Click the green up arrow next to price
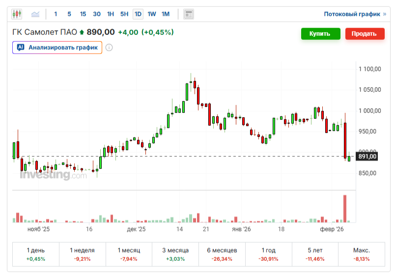 (82, 32)
